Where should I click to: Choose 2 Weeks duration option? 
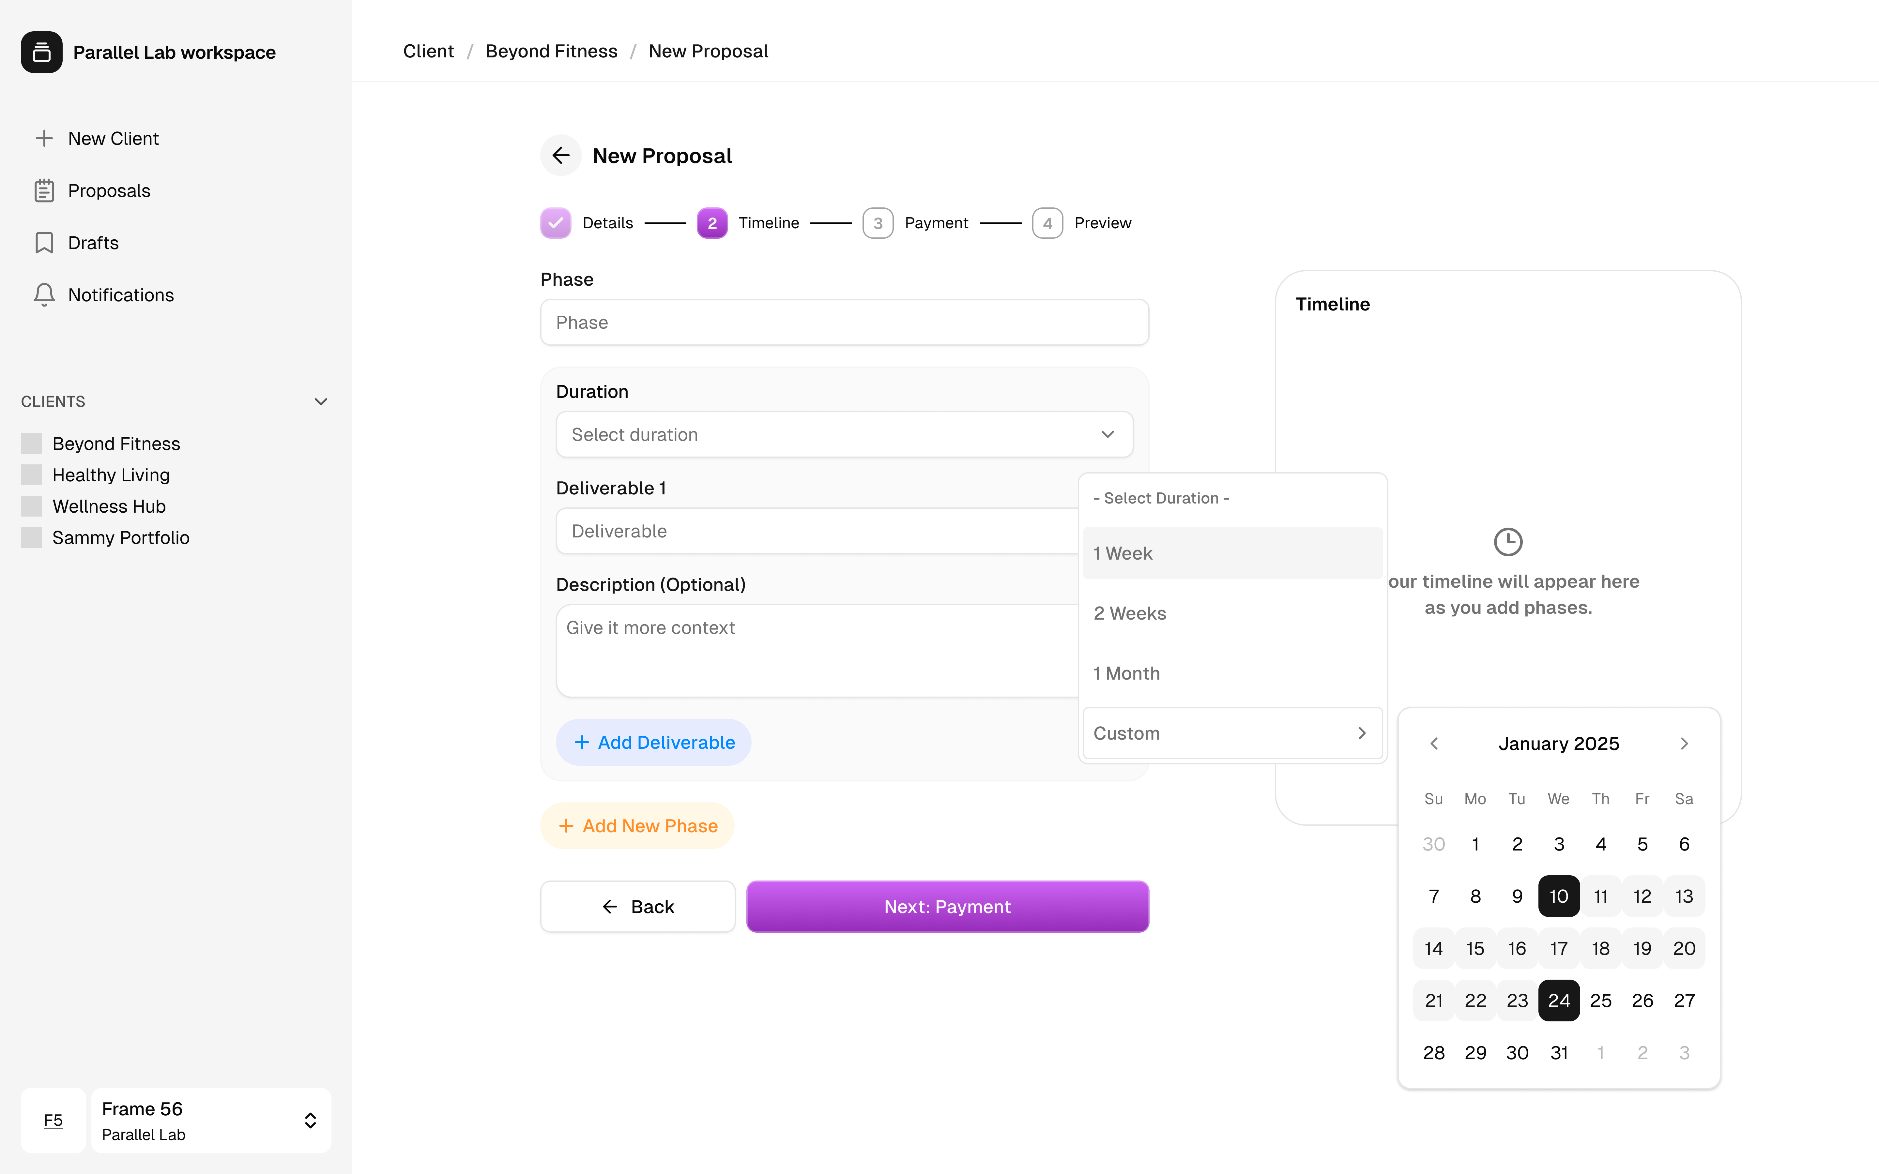pos(1232,613)
